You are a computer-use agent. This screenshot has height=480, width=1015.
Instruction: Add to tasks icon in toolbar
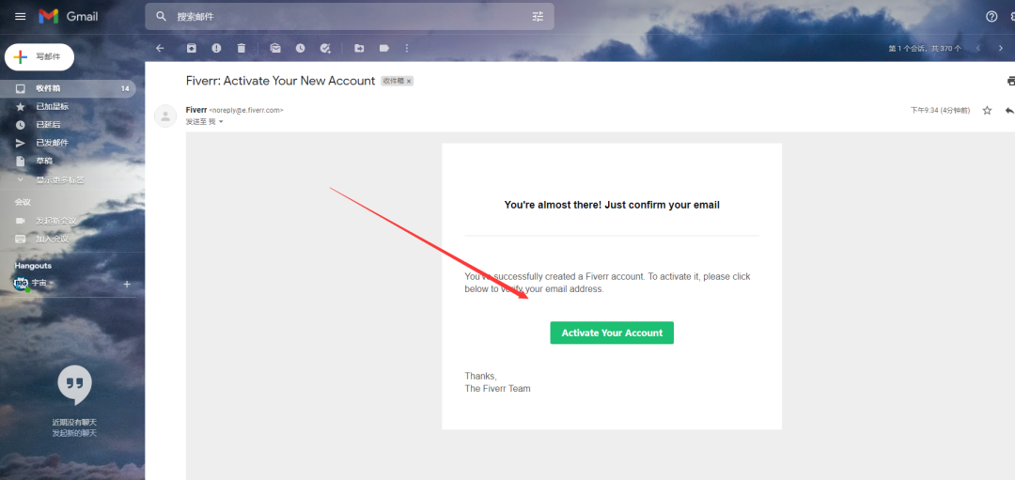click(325, 48)
